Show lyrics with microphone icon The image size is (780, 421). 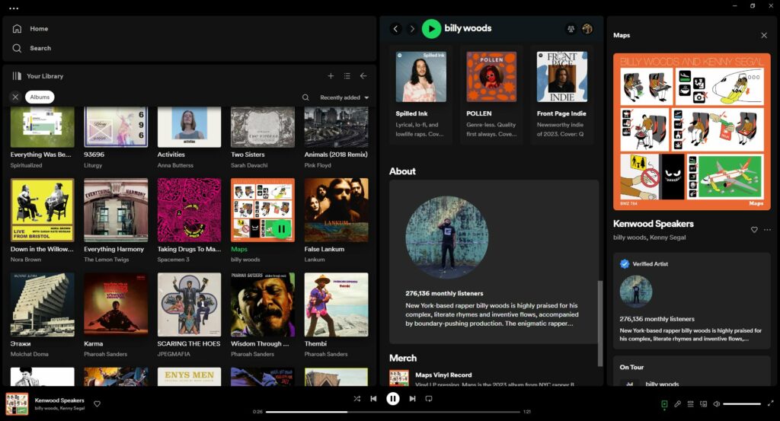(677, 404)
